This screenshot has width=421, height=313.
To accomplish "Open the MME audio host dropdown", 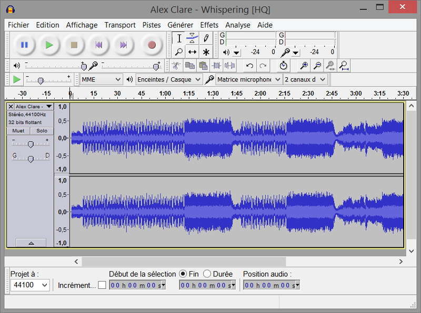I will pos(101,80).
